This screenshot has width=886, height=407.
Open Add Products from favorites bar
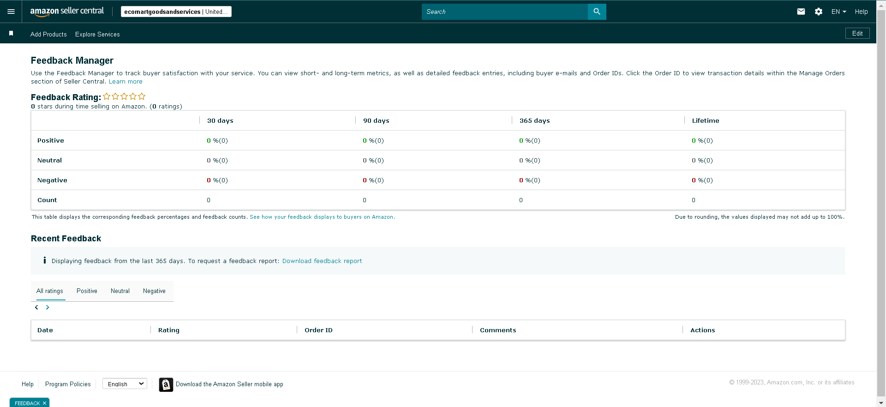pos(48,34)
